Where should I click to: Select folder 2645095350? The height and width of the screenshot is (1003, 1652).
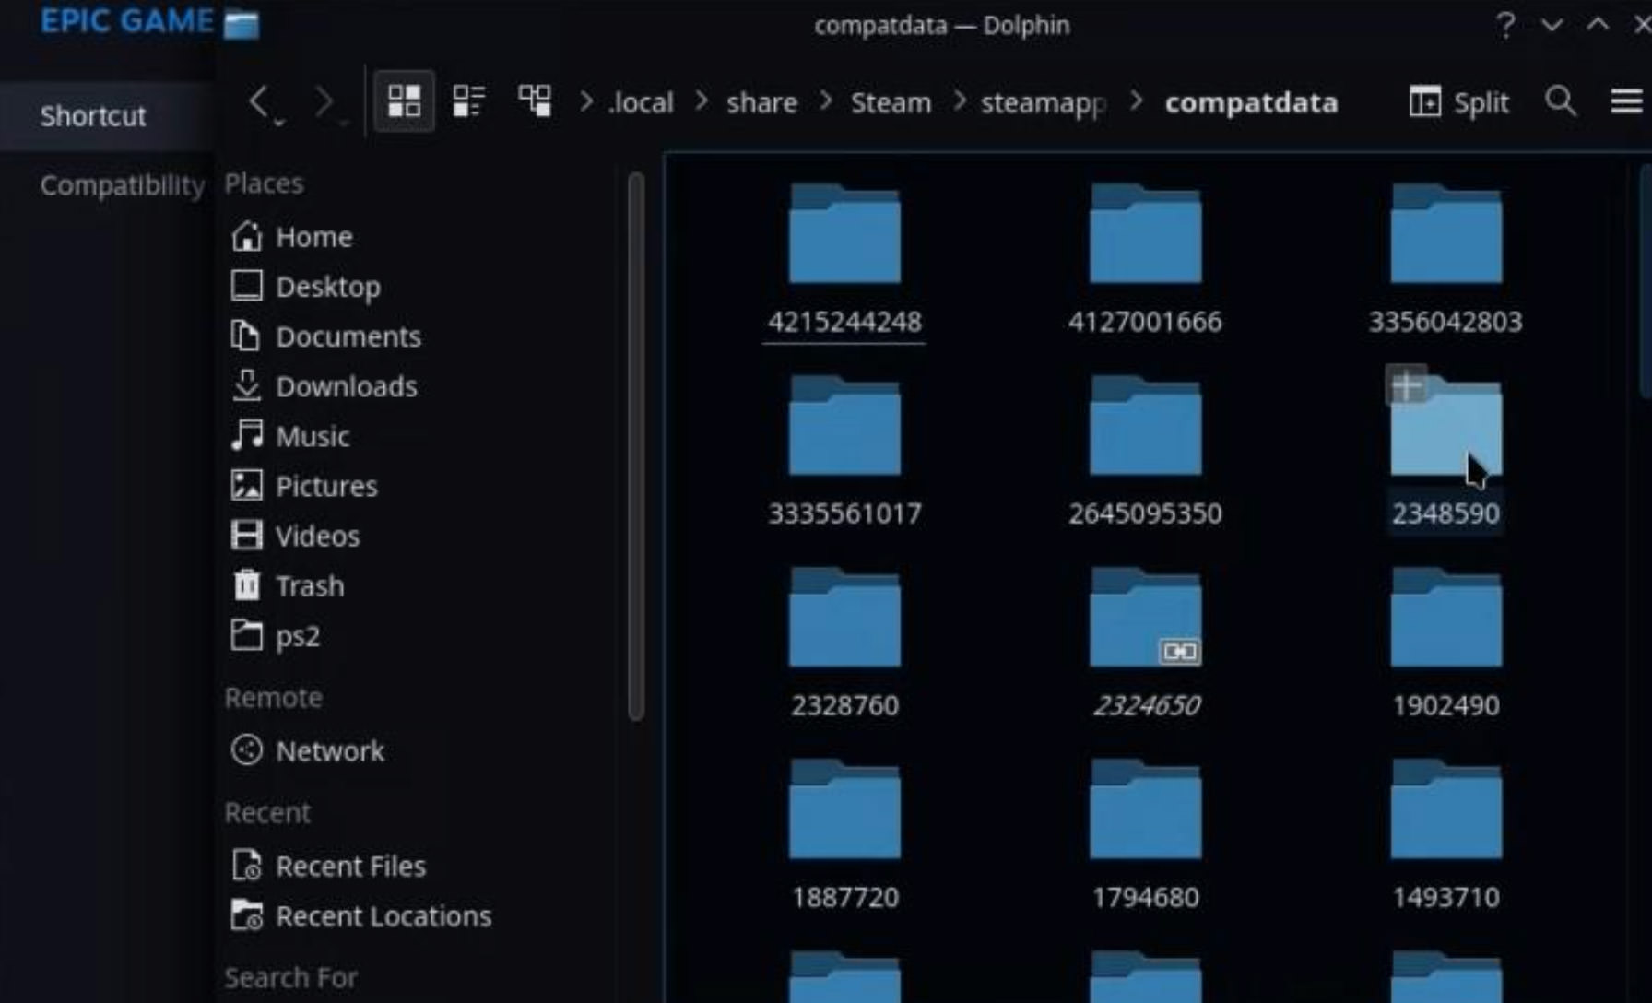click(x=1145, y=450)
